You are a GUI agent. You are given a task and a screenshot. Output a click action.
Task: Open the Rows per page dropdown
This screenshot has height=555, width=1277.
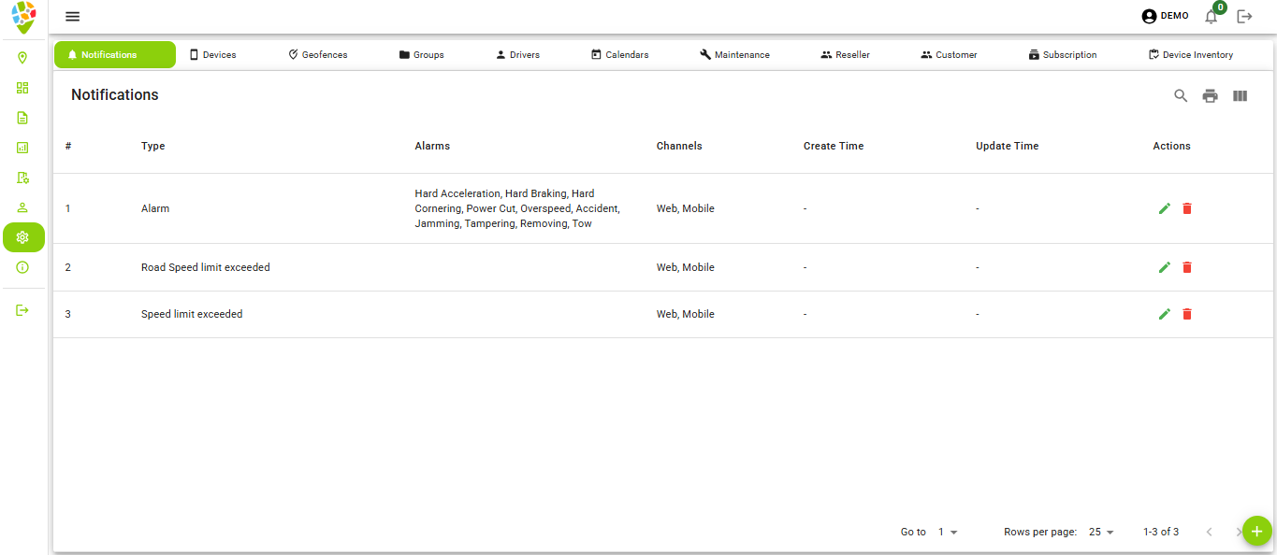click(x=1100, y=532)
